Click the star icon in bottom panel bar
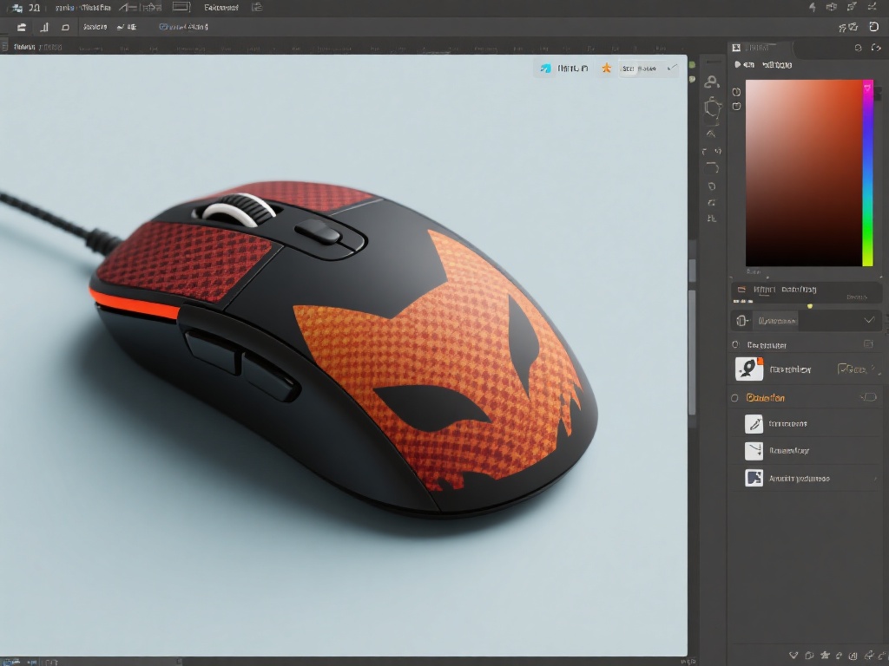889x666 pixels. [x=825, y=655]
